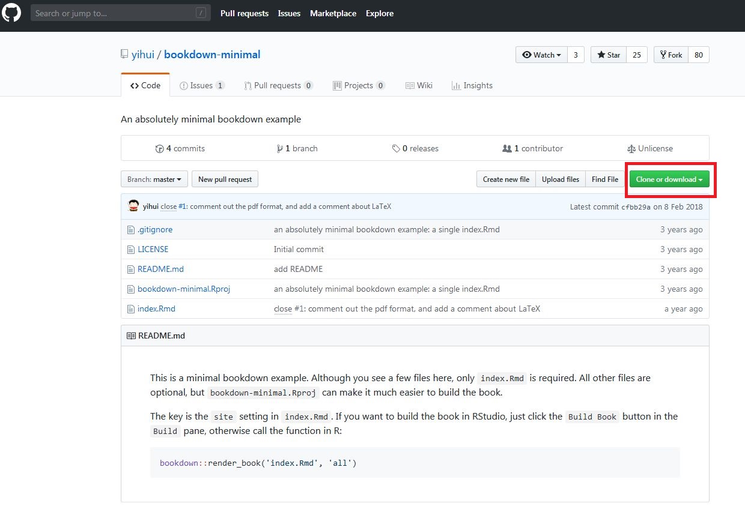
Task: Open the yihui owner profile link
Action: click(x=143, y=55)
